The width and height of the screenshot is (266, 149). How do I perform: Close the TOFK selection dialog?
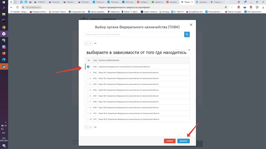click(x=191, y=25)
